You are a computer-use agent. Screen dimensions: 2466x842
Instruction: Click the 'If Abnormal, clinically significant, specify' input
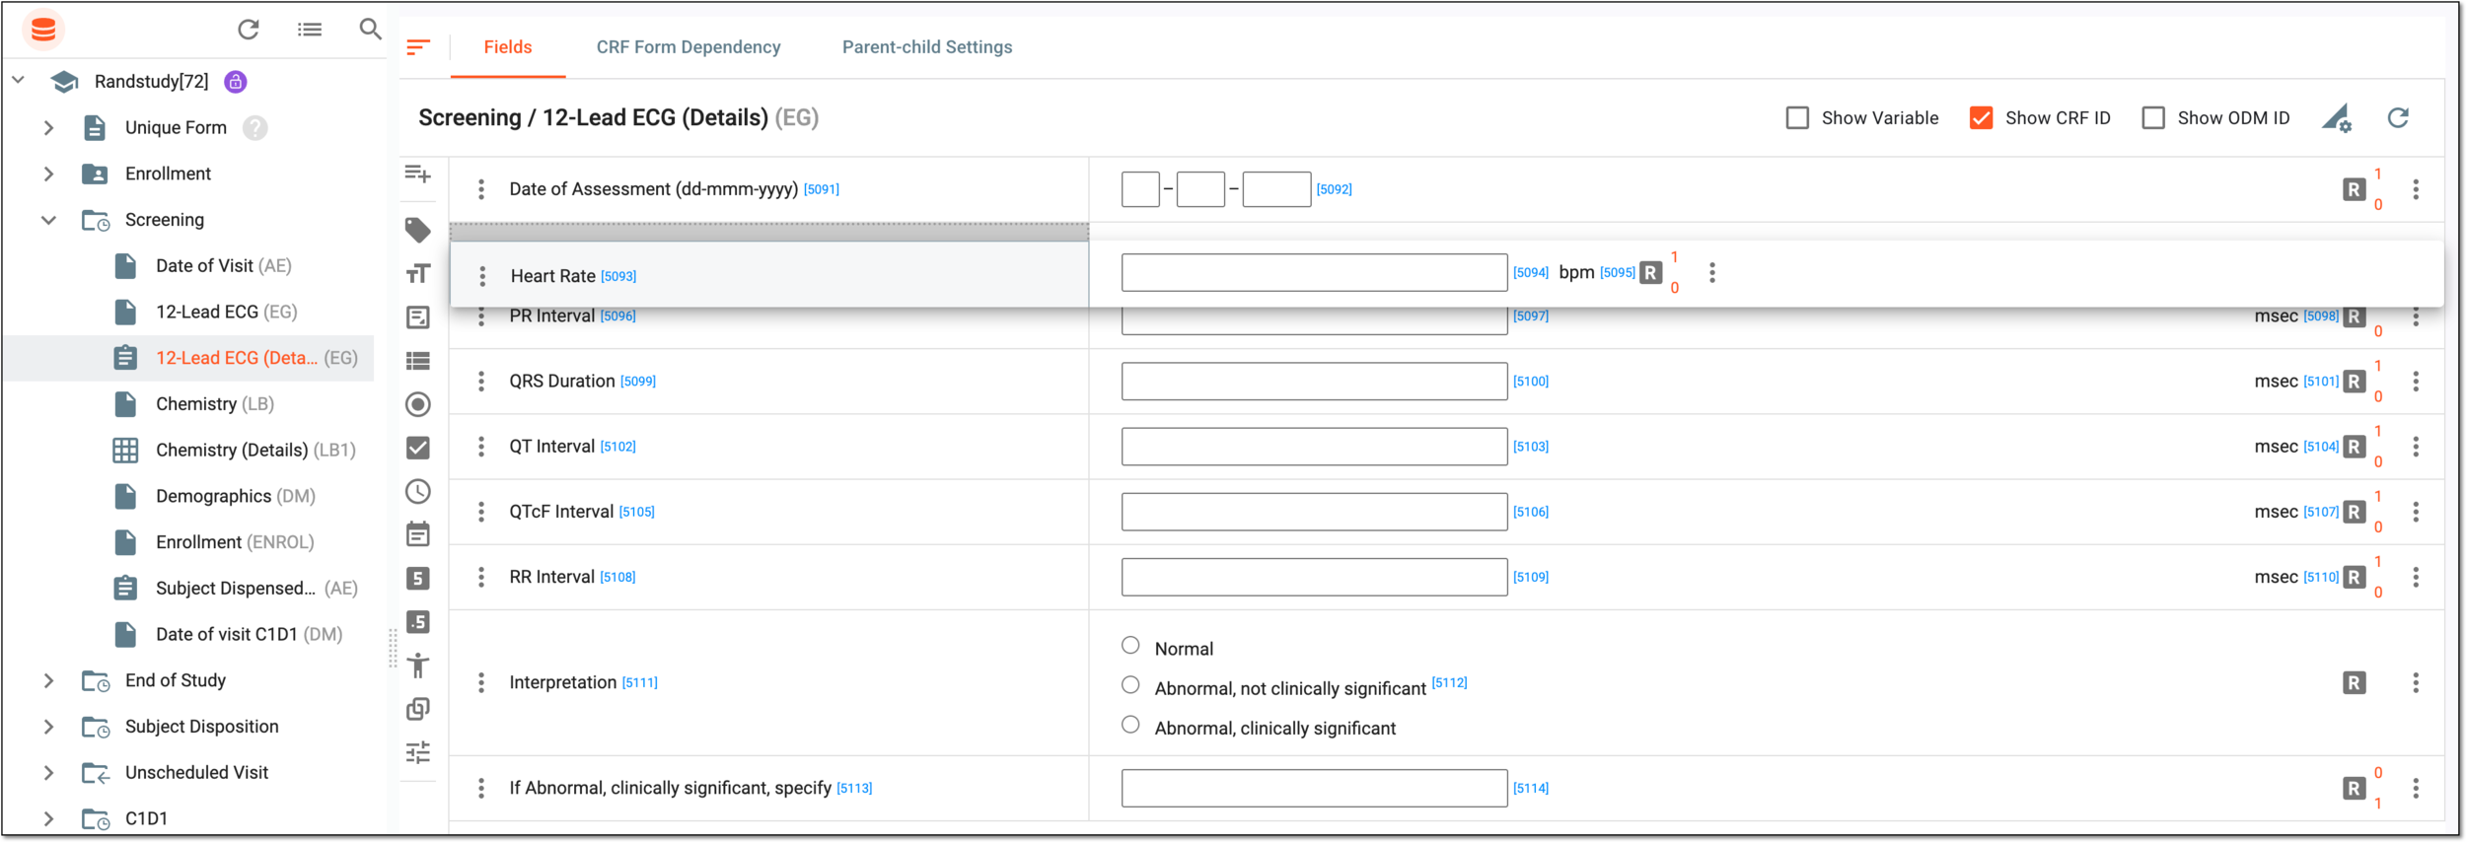pos(1314,788)
